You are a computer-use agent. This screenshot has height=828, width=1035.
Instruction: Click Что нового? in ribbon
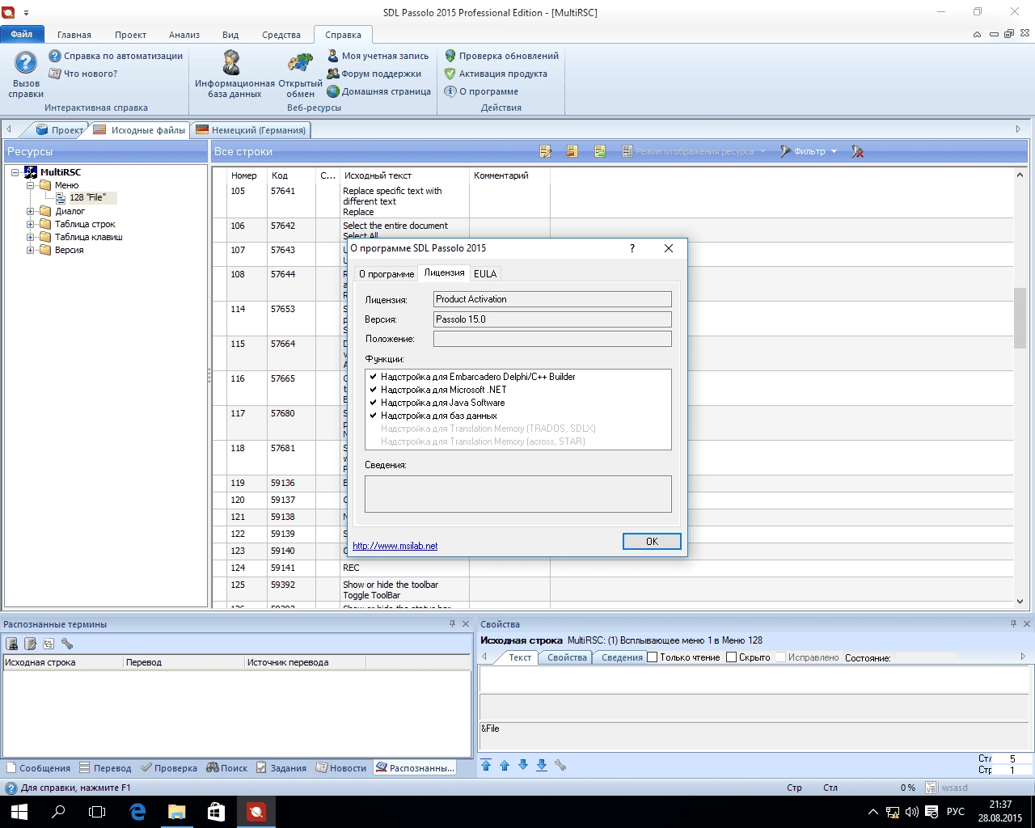82,74
